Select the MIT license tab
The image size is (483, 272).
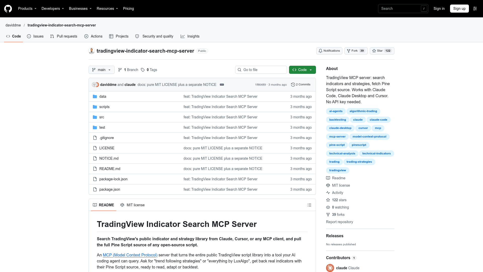click(x=133, y=205)
